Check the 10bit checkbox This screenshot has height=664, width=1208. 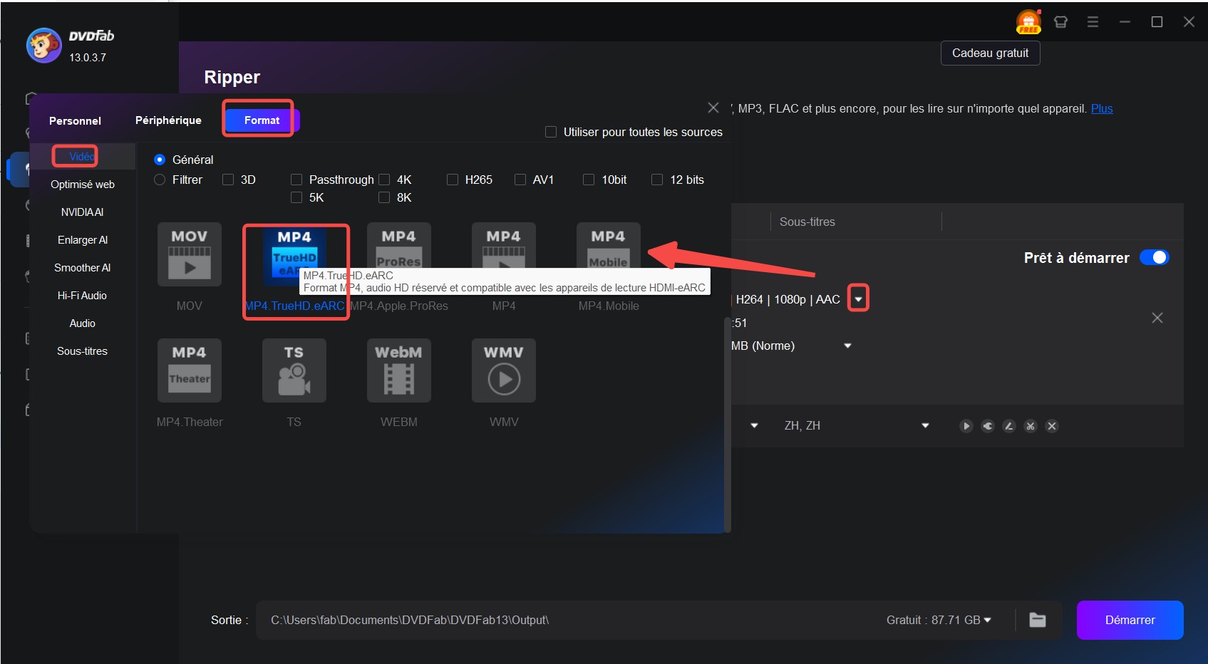tap(589, 180)
